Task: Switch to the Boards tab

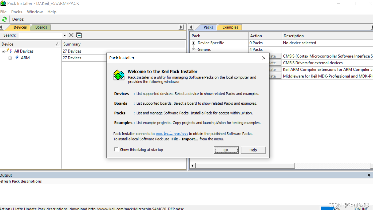Action: click(x=41, y=27)
